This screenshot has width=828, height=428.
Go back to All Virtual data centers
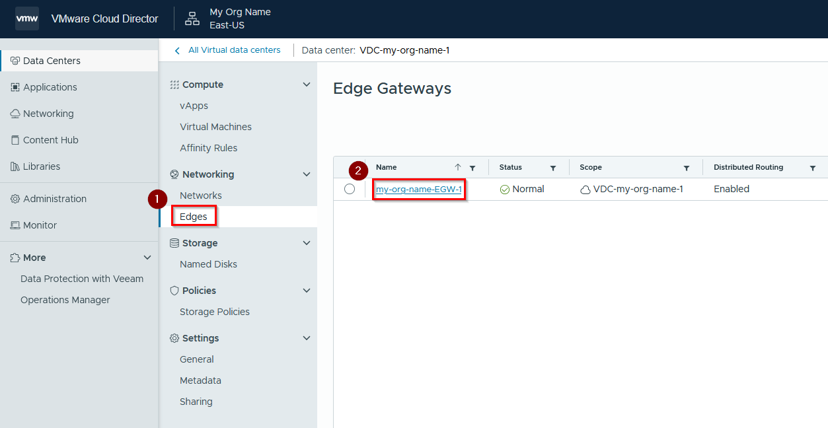[234, 50]
